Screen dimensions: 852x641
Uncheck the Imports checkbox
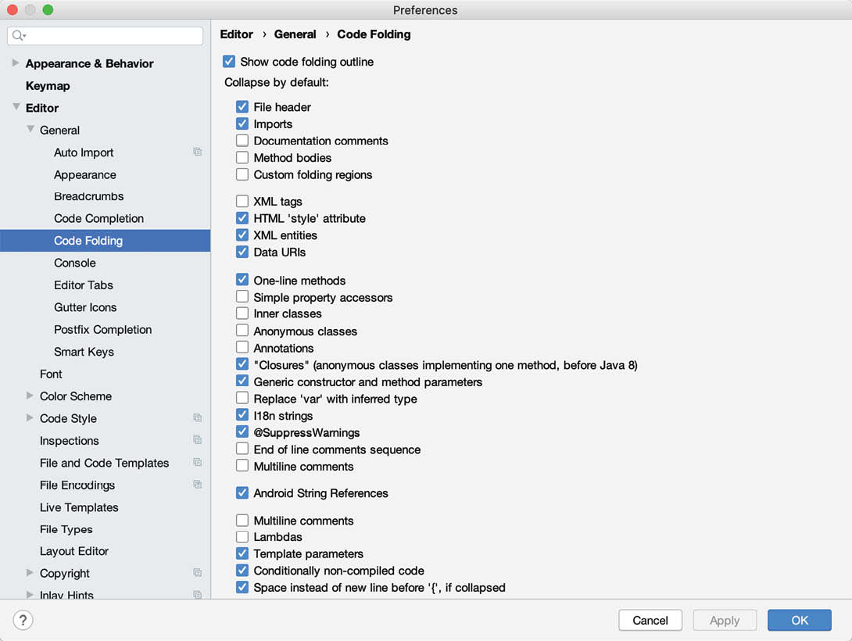click(x=242, y=124)
